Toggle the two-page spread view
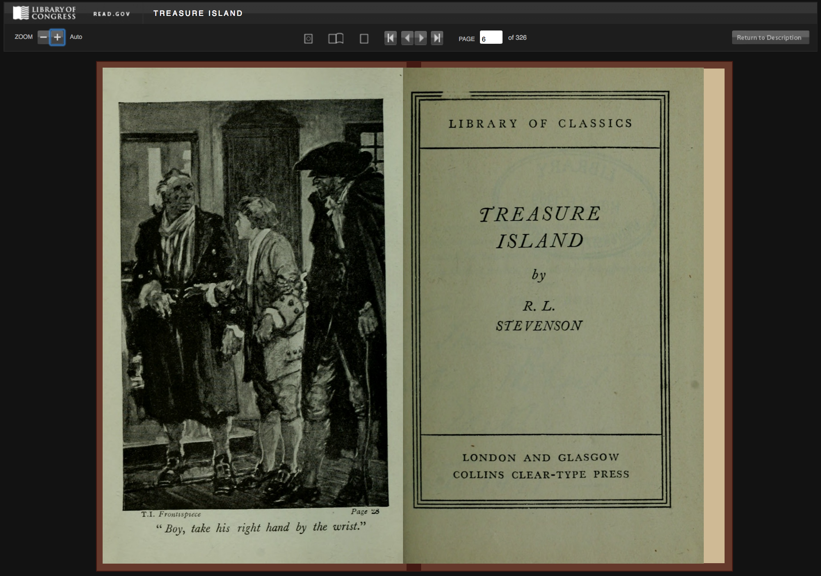821x576 pixels. coord(336,38)
